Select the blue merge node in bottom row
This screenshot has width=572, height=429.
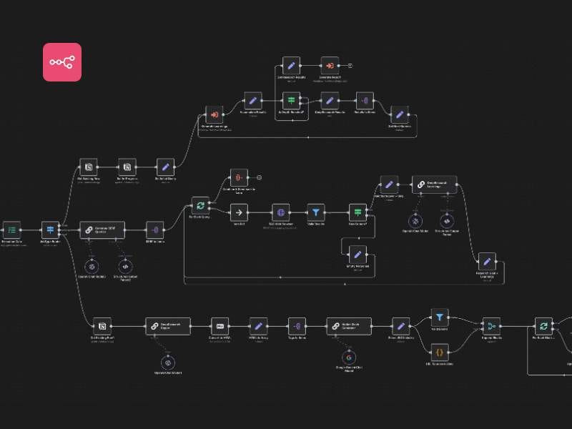click(x=490, y=325)
